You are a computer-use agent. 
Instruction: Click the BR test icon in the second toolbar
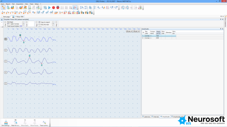(56, 13)
